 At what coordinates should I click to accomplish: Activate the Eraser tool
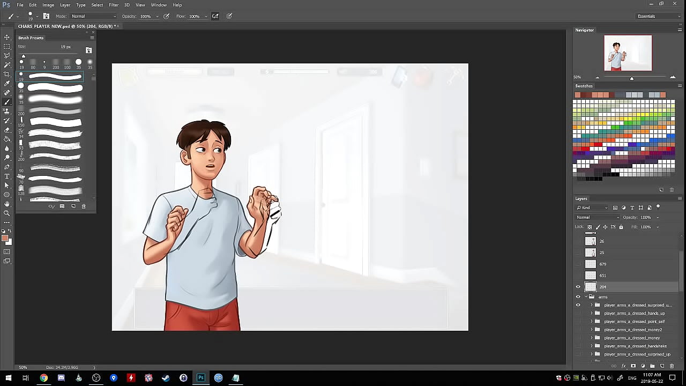coord(7,130)
